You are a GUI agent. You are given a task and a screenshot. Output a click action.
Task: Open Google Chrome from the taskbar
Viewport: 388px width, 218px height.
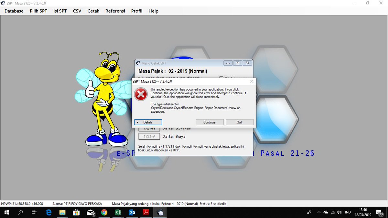point(104,213)
